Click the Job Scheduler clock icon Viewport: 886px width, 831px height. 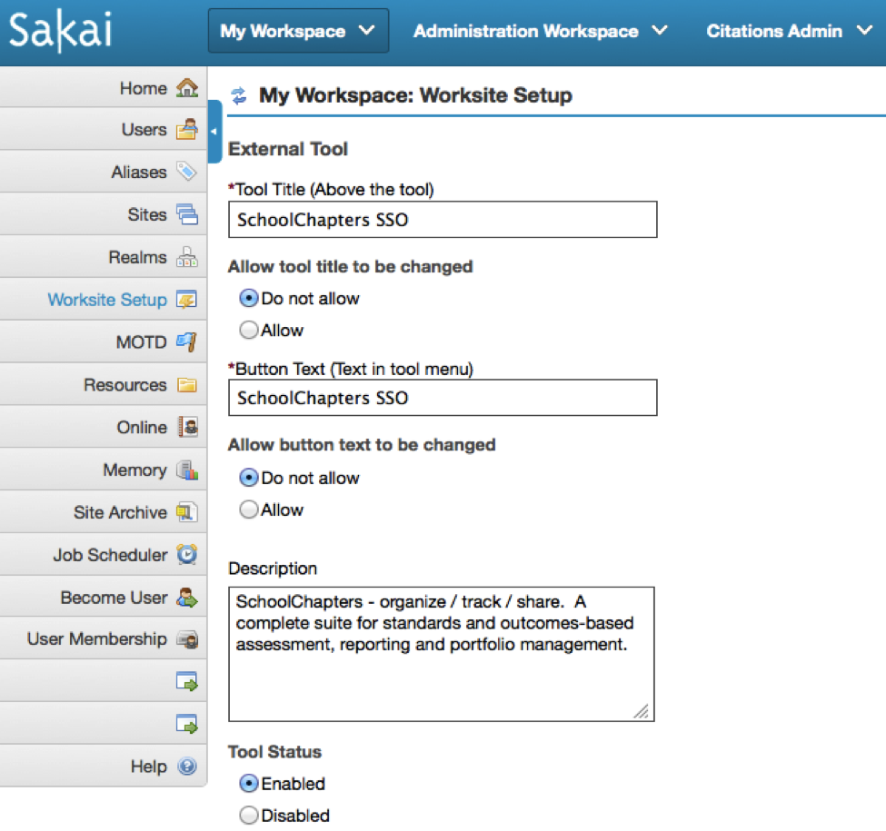(187, 554)
